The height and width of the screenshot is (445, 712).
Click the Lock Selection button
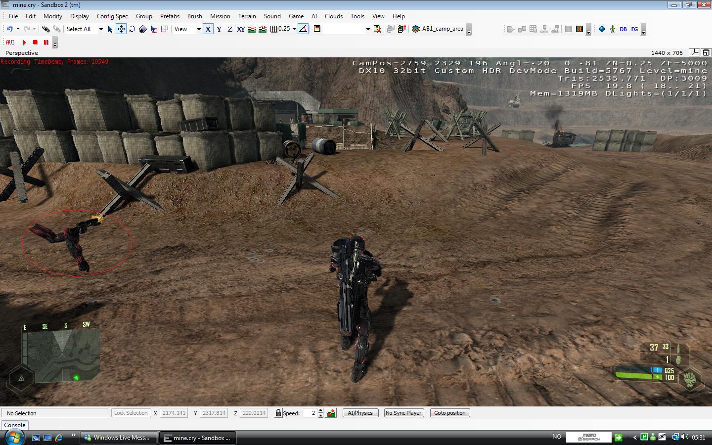click(x=131, y=413)
